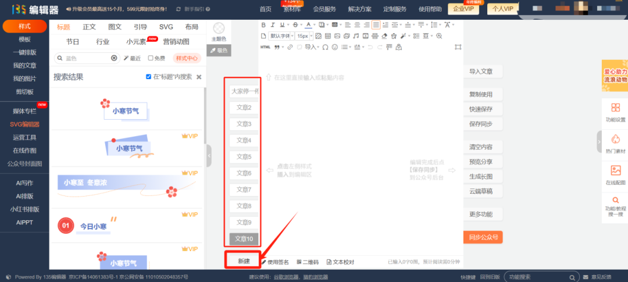
Task: Open the SVG style tab
Action: tap(166, 27)
